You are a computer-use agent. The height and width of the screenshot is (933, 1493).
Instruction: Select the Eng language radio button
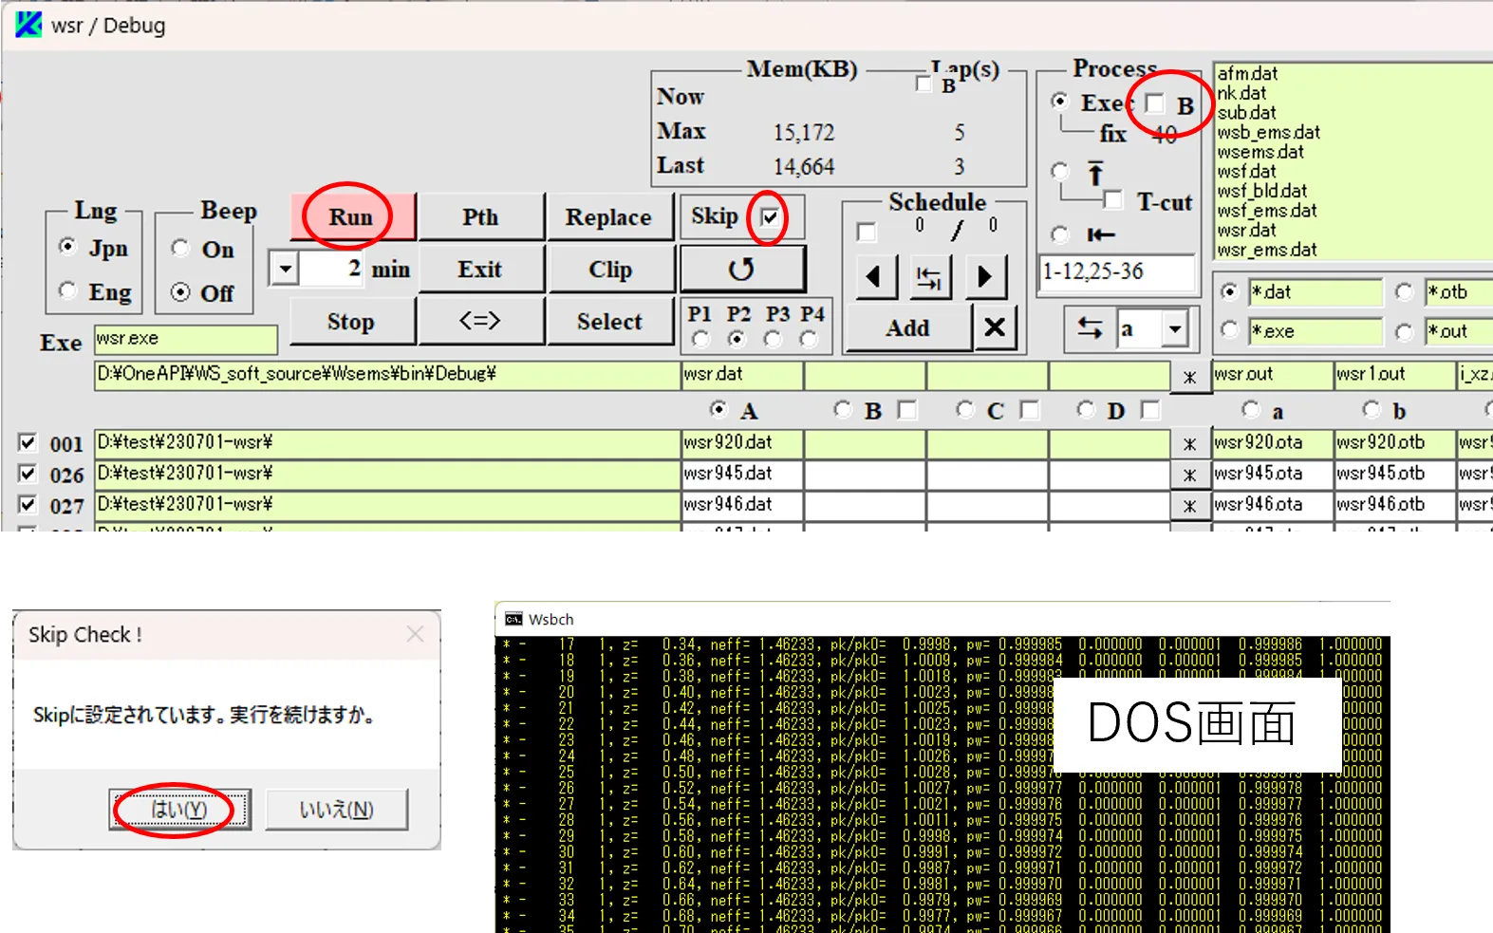(x=67, y=289)
